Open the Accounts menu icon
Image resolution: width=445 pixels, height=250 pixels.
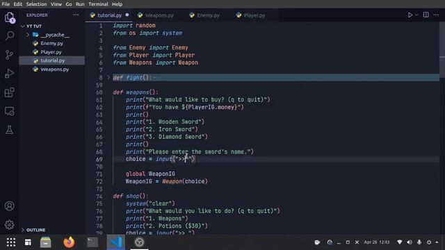click(x=9, y=206)
